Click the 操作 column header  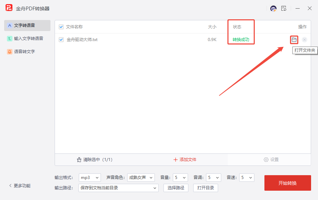click(x=302, y=27)
